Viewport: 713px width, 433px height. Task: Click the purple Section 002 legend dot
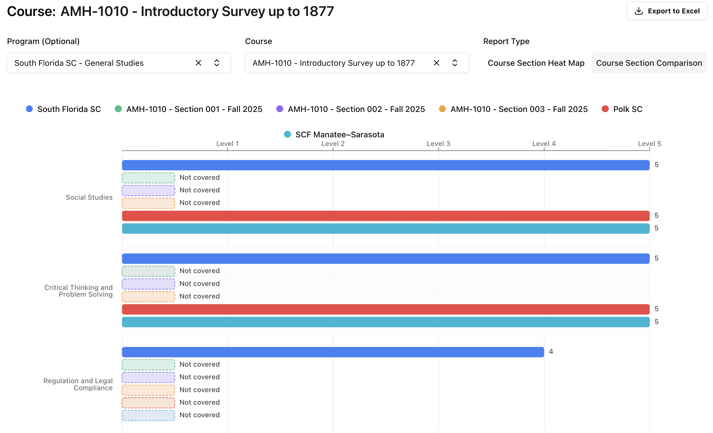(279, 109)
